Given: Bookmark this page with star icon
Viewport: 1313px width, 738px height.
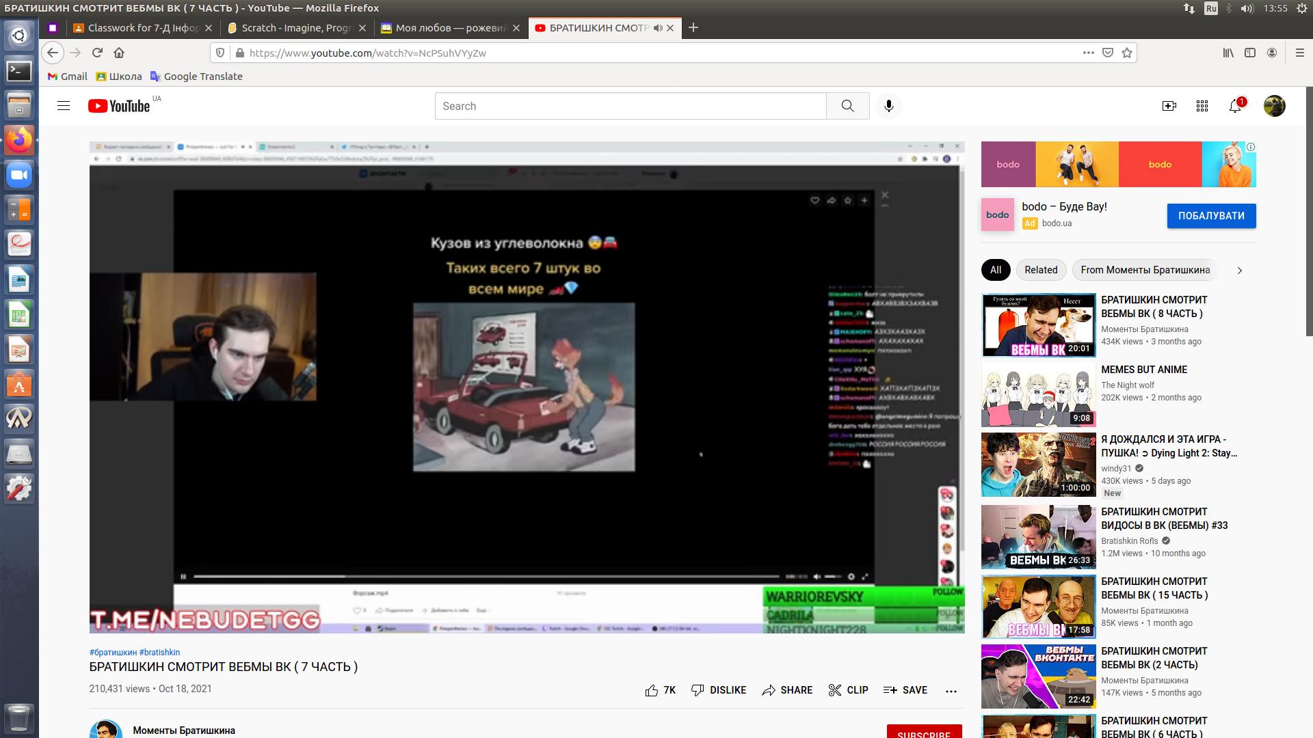Looking at the screenshot, I should (x=1127, y=53).
